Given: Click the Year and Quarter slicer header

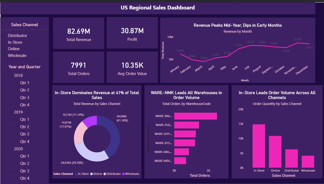Looking at the screenshot, I should click(25, 67).
